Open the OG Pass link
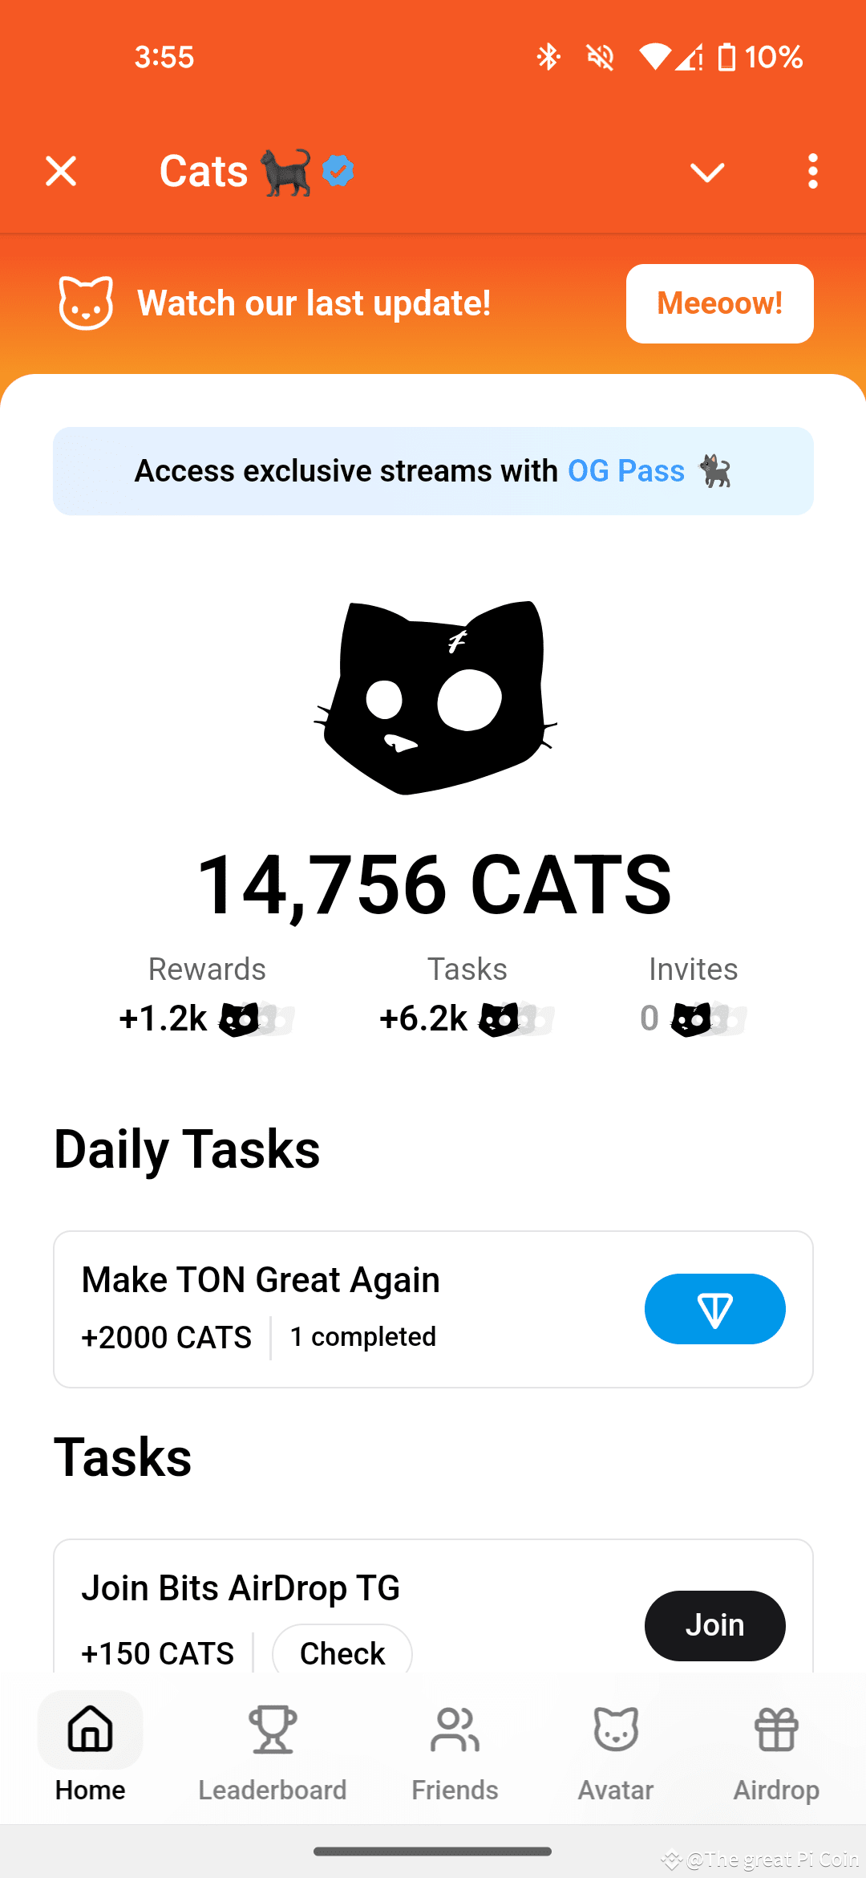Image resolution: width=866 pixels, height=1878 pixels. pyautogui.click(x=625, y=471)
